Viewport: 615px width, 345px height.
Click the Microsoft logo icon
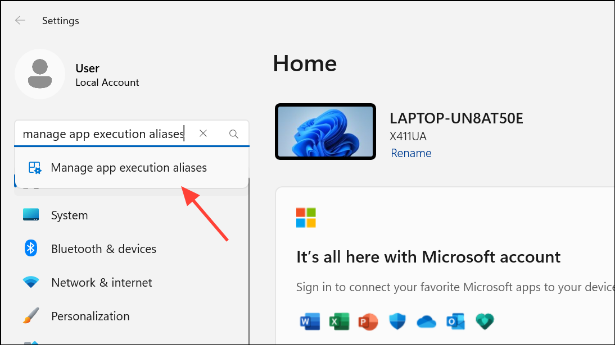pos(306,218)
